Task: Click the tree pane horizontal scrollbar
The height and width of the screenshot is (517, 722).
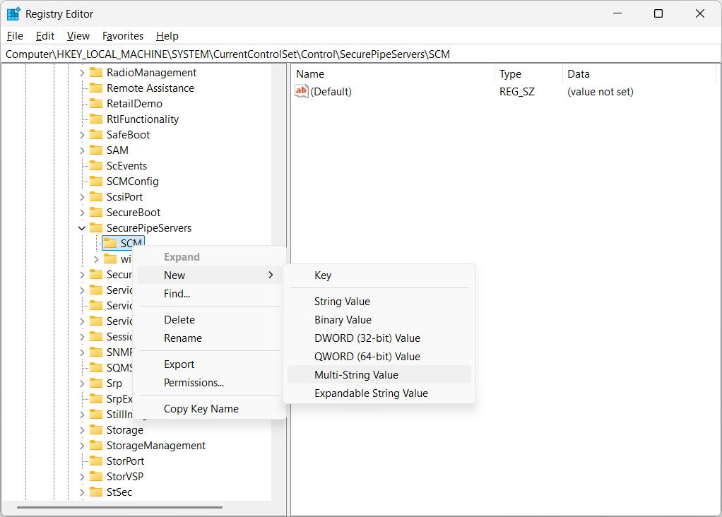Action: (x=119, y=507)
